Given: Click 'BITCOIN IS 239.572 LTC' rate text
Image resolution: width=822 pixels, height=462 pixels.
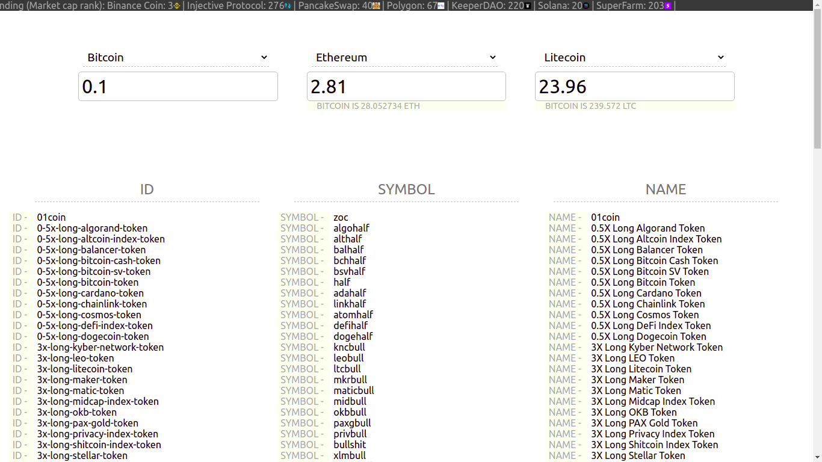Looking at the screenshot, I should coord(590,106).
